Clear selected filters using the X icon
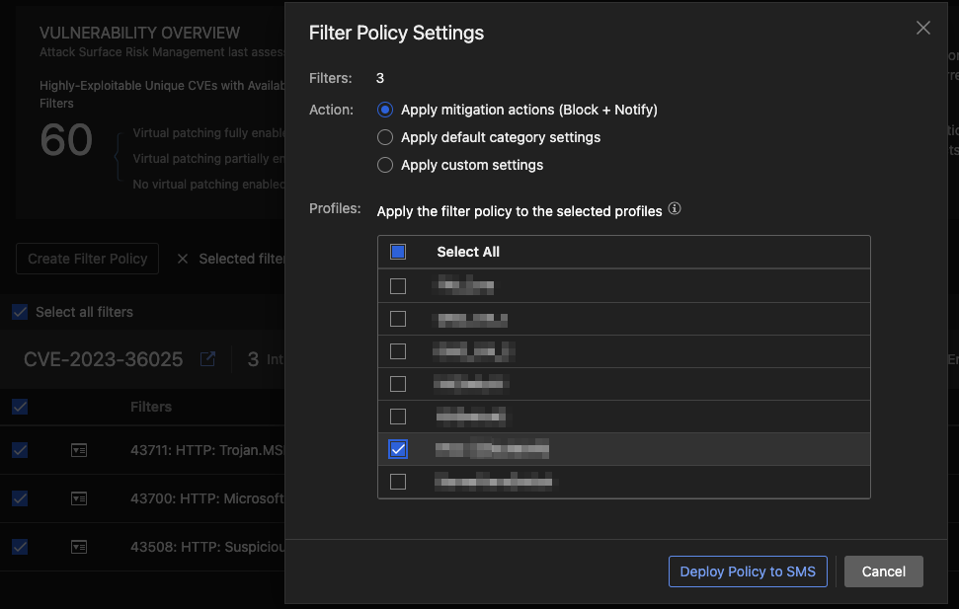Viewport: 959px width, 609px height. pos(183,259)
